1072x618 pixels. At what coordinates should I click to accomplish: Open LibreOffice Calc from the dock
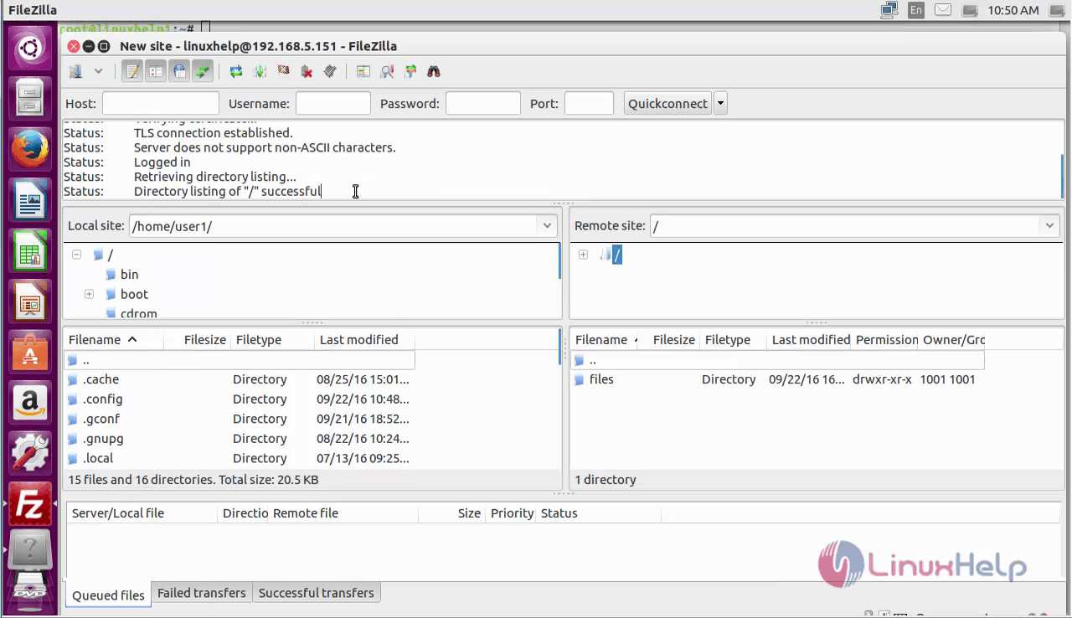click(x=30, y=252)
